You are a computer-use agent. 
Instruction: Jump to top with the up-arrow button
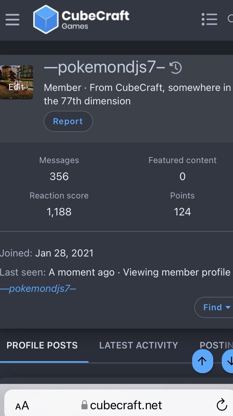[202, 361]
